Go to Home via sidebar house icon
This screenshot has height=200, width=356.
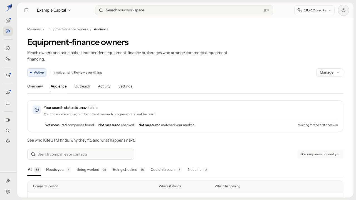(x=8, y=20)
